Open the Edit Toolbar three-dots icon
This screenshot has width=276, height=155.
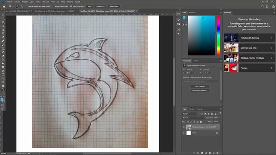click(3, 93)
